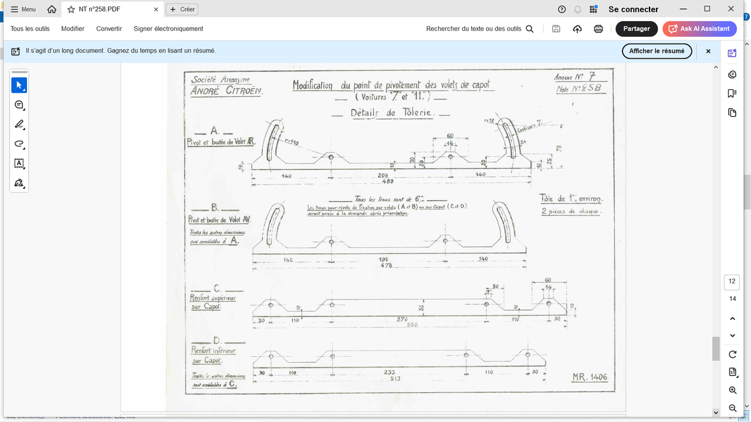This screenshot has height=422, width=751.
Task: Click the total page count 14
Action: click(732, 299)
